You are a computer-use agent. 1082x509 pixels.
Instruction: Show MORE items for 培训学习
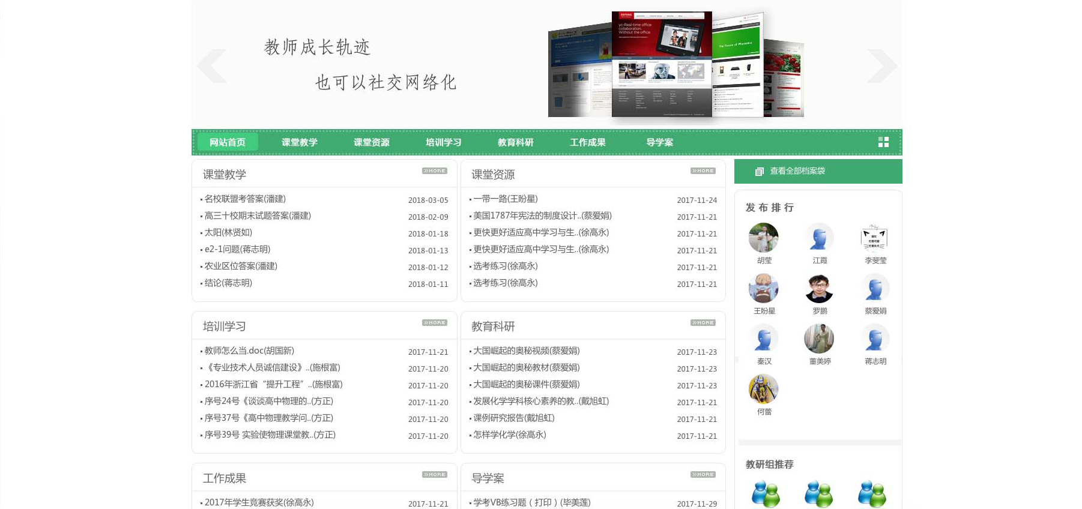434,323
